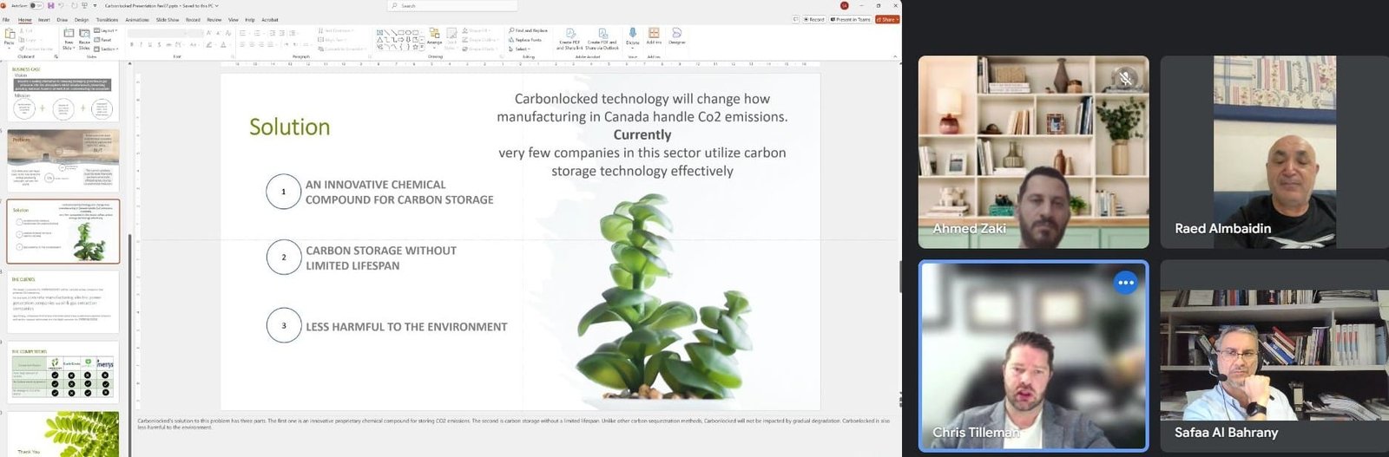This screenshot has height=457, width=1389.
Task: Click the Start From Beginning quick access icon
Action: point(85,5)
